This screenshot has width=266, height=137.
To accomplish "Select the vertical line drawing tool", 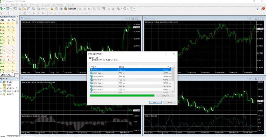I will click(x=11, y=13).
